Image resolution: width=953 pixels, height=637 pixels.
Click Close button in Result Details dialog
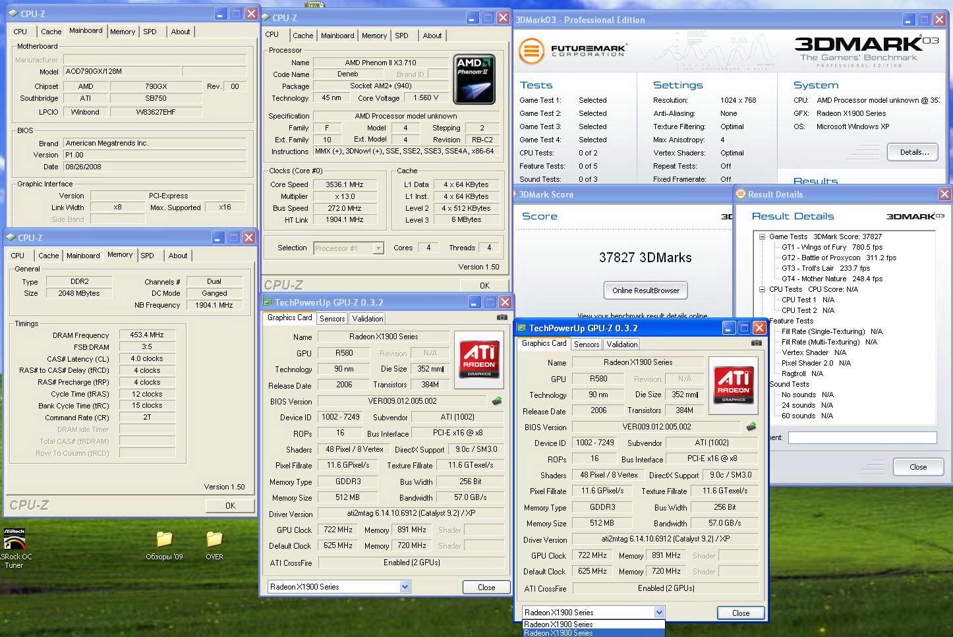[918, 467]
